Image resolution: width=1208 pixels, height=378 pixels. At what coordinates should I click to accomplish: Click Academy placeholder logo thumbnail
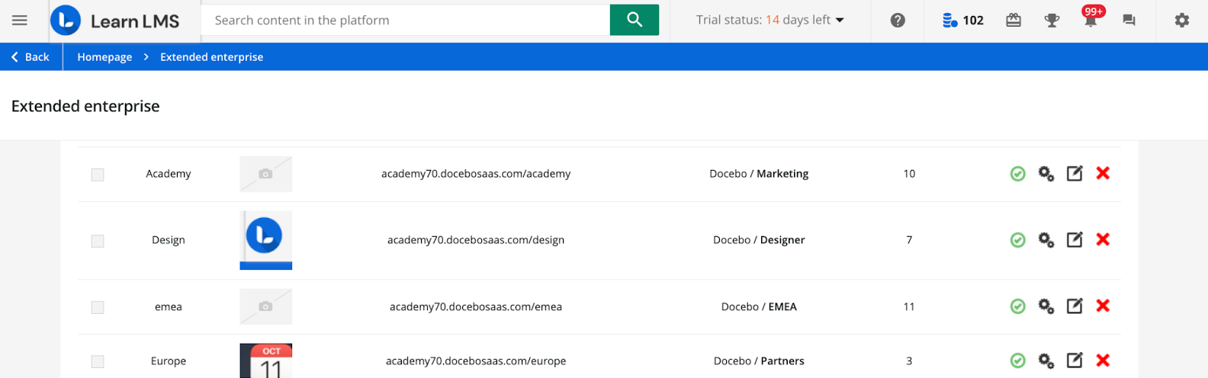pyautogui.click(x=266, y=174)
